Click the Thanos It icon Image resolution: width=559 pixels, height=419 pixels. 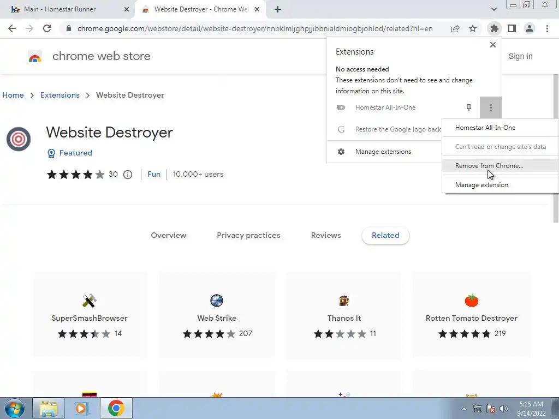click(x=344, y=301)
